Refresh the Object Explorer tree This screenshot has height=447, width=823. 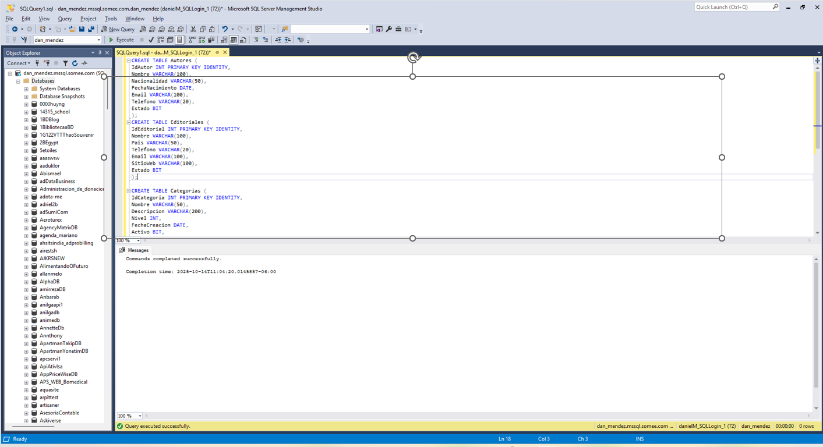pyautogui.click(x=75, y=63)
